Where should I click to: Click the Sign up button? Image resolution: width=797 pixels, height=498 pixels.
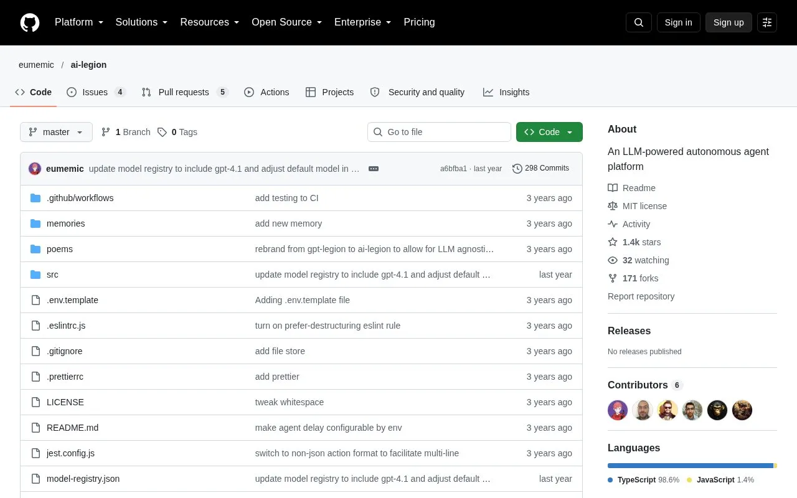729,22
